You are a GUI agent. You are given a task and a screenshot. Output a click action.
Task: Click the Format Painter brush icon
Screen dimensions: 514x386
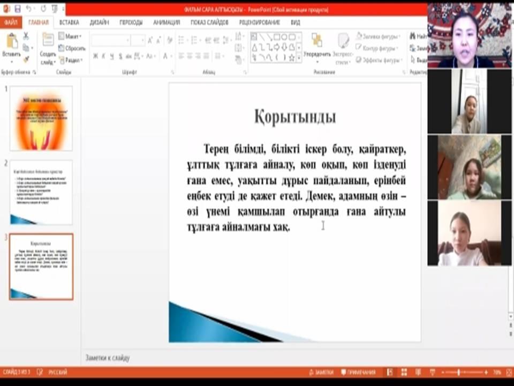[25, 59]
